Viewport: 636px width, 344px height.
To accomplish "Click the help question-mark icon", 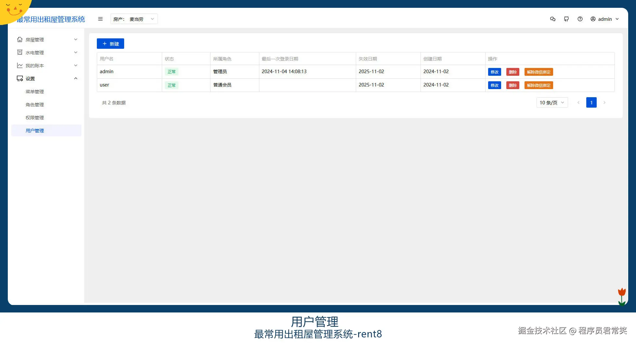I will click(580, 19).
